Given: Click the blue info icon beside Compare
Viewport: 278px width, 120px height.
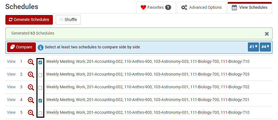Looking at the screenshot, I should click(40, 47).
